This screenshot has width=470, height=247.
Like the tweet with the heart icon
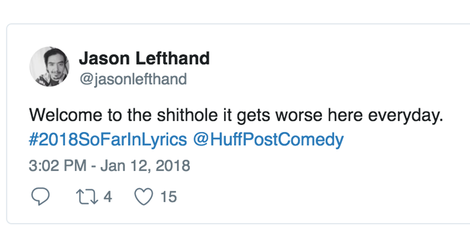tap(143, 196)
